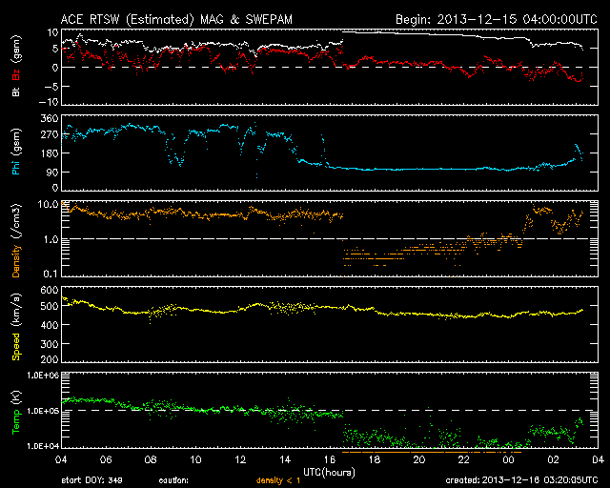Click the 'created: 2013-12-16 03:20:05UTC' timestamp
Image resolution: width=610 pixels, height=488 pixels.
(521, 480)
